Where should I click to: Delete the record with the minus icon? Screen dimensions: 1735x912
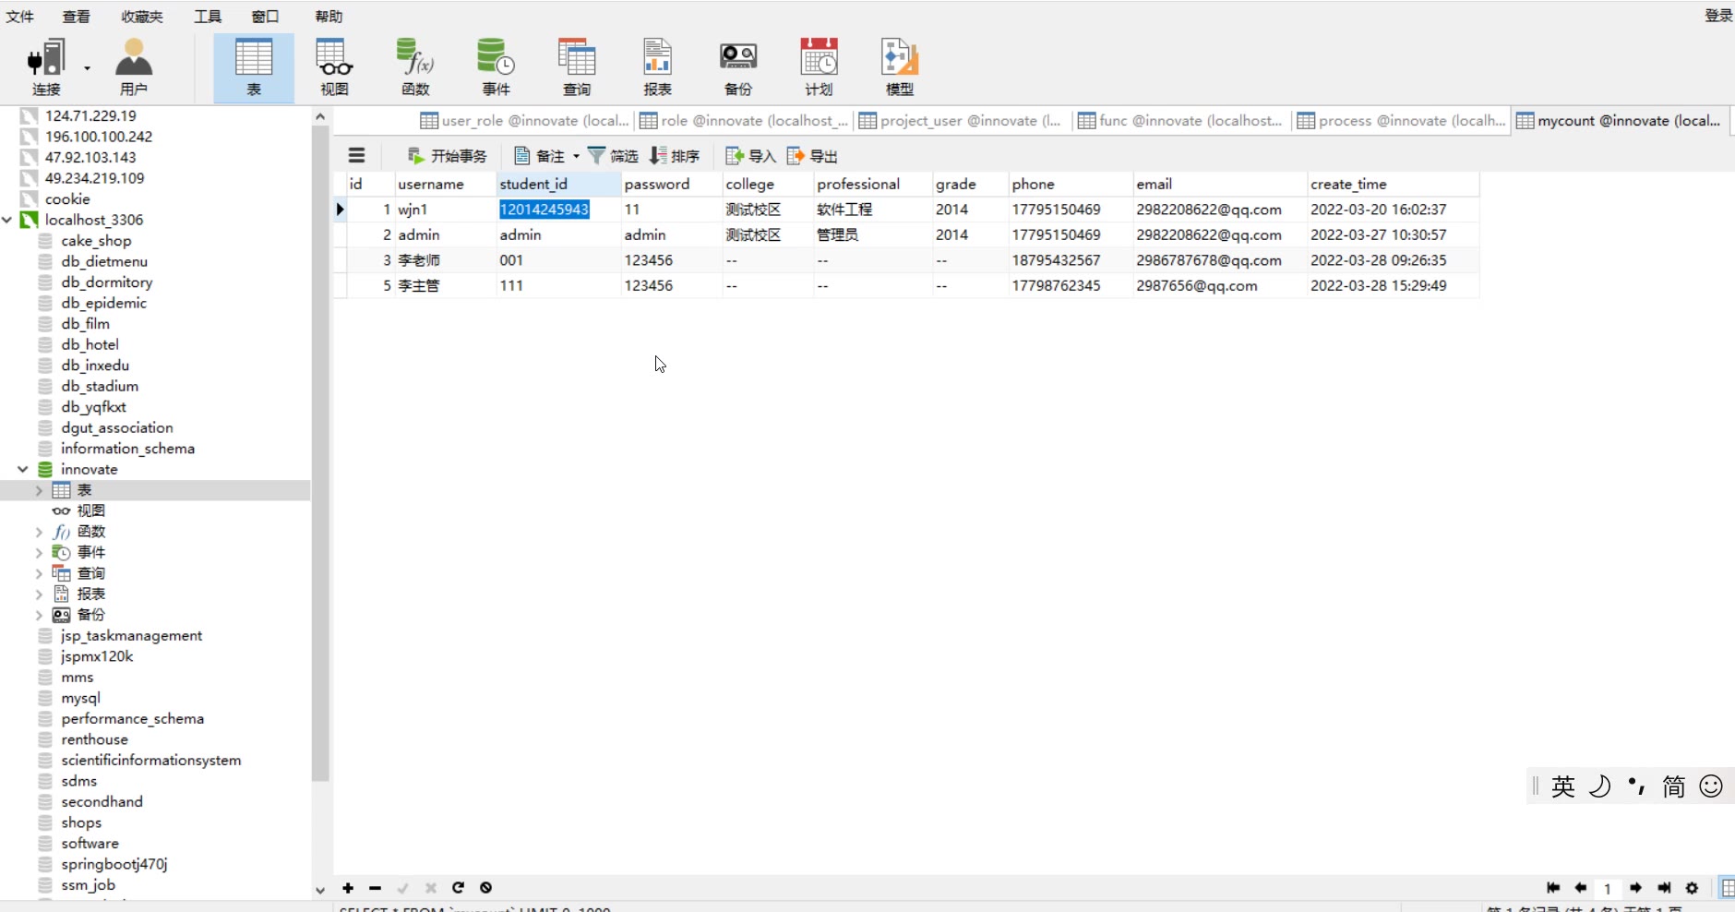click(x=375, y=888)
